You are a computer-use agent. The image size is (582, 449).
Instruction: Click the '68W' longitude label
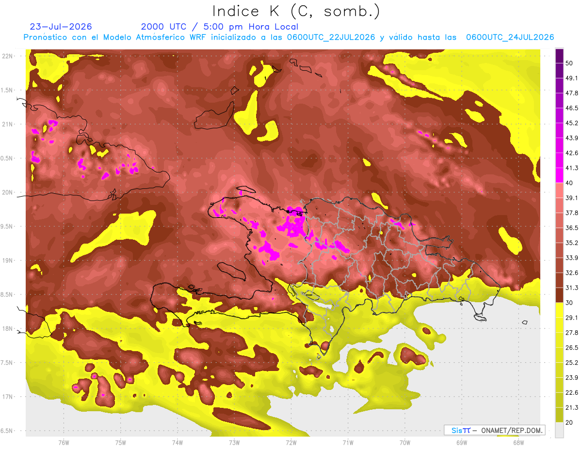518,442
